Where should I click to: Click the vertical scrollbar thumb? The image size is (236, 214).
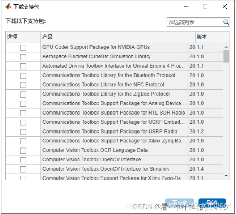(x=226, y=56)
